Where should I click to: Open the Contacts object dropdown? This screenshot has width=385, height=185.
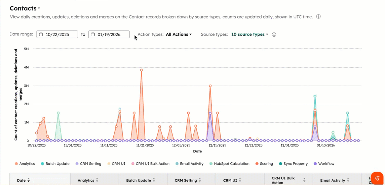coord(25,8)
